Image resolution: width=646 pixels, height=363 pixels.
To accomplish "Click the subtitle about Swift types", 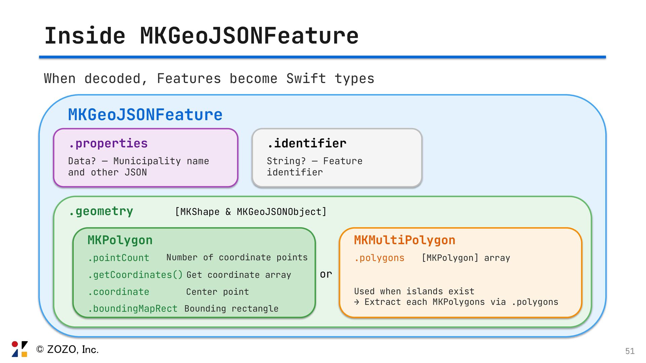I will tap(209, 79).
